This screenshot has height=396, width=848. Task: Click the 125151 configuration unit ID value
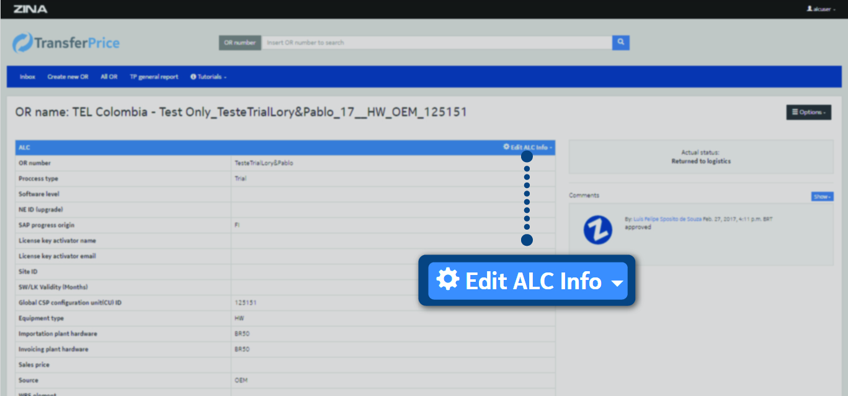pos(246,303)
